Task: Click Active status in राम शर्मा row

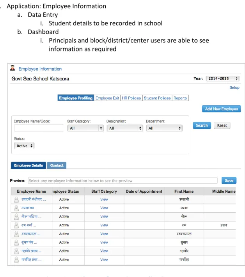Action: click(64, 225)
